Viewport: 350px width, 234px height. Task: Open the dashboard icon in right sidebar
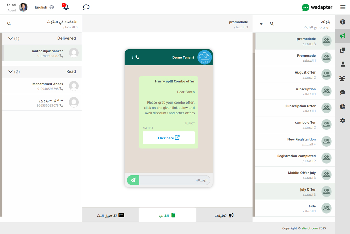click(343, 22)
